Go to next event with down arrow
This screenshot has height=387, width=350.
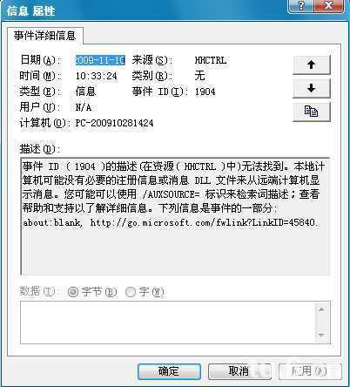312,88
